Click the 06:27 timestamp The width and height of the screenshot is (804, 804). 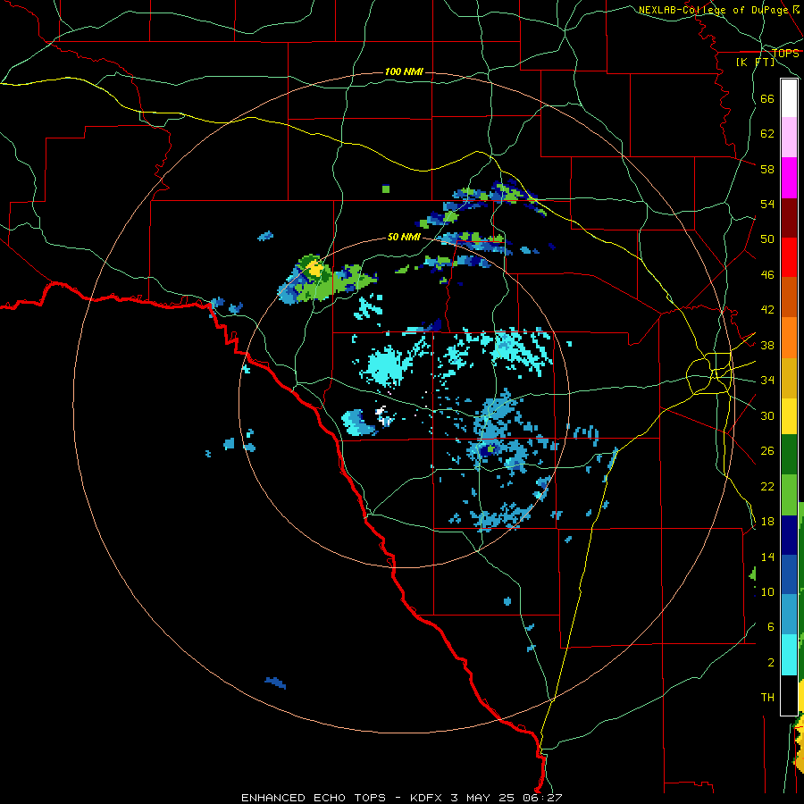click(543, 798)
